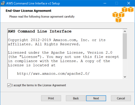Uncheck I accept the terms checkbox

(x=9, y=85)
